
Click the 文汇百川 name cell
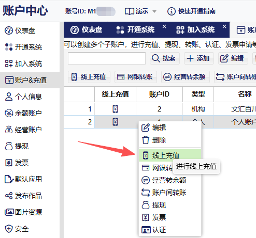(x=235, y=109)
